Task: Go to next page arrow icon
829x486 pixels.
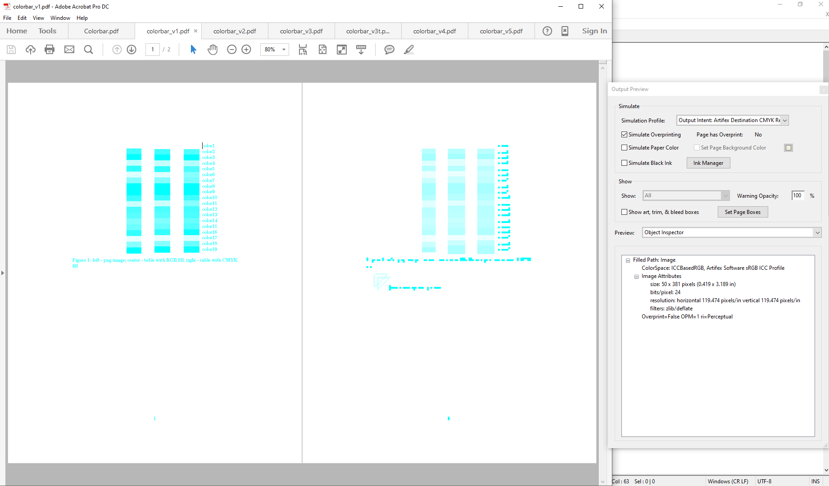Action: (x=131, y=50)
